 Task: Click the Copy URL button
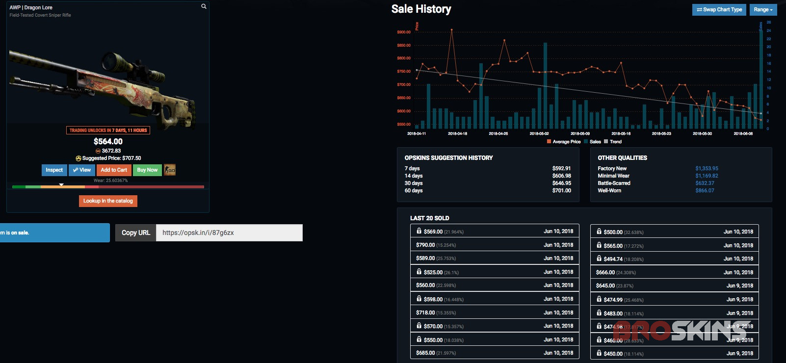point(135,233)
